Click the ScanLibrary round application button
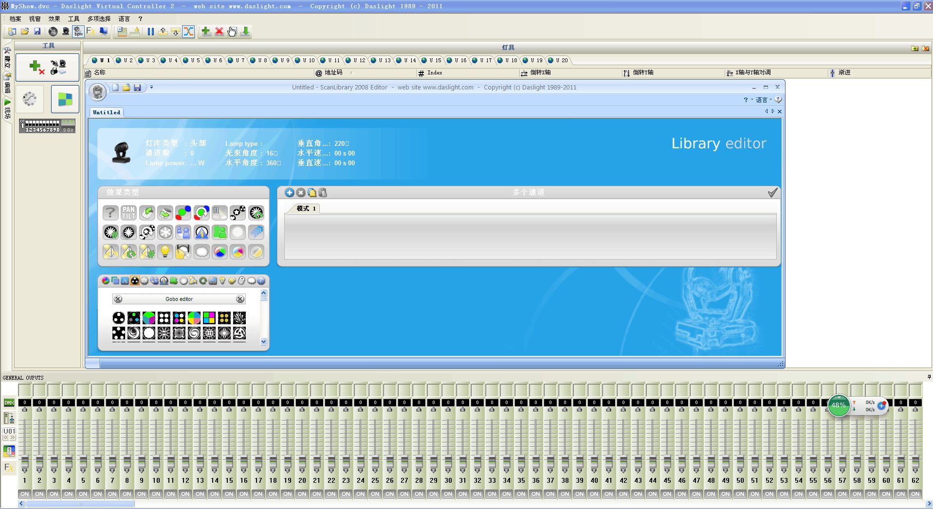This screenshot has height=509, width=933. pyautogui.click(x=98, y=92)
